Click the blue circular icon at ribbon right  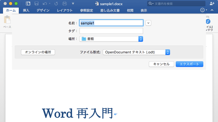point(208,21)
